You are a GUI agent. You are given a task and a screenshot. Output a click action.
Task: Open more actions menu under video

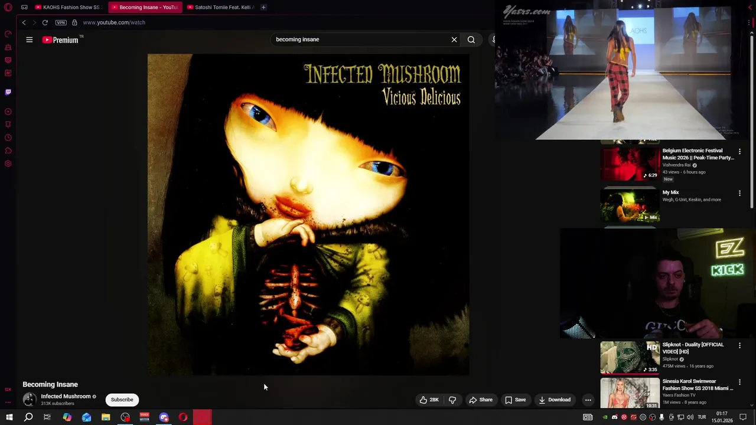tap(588, 400)
